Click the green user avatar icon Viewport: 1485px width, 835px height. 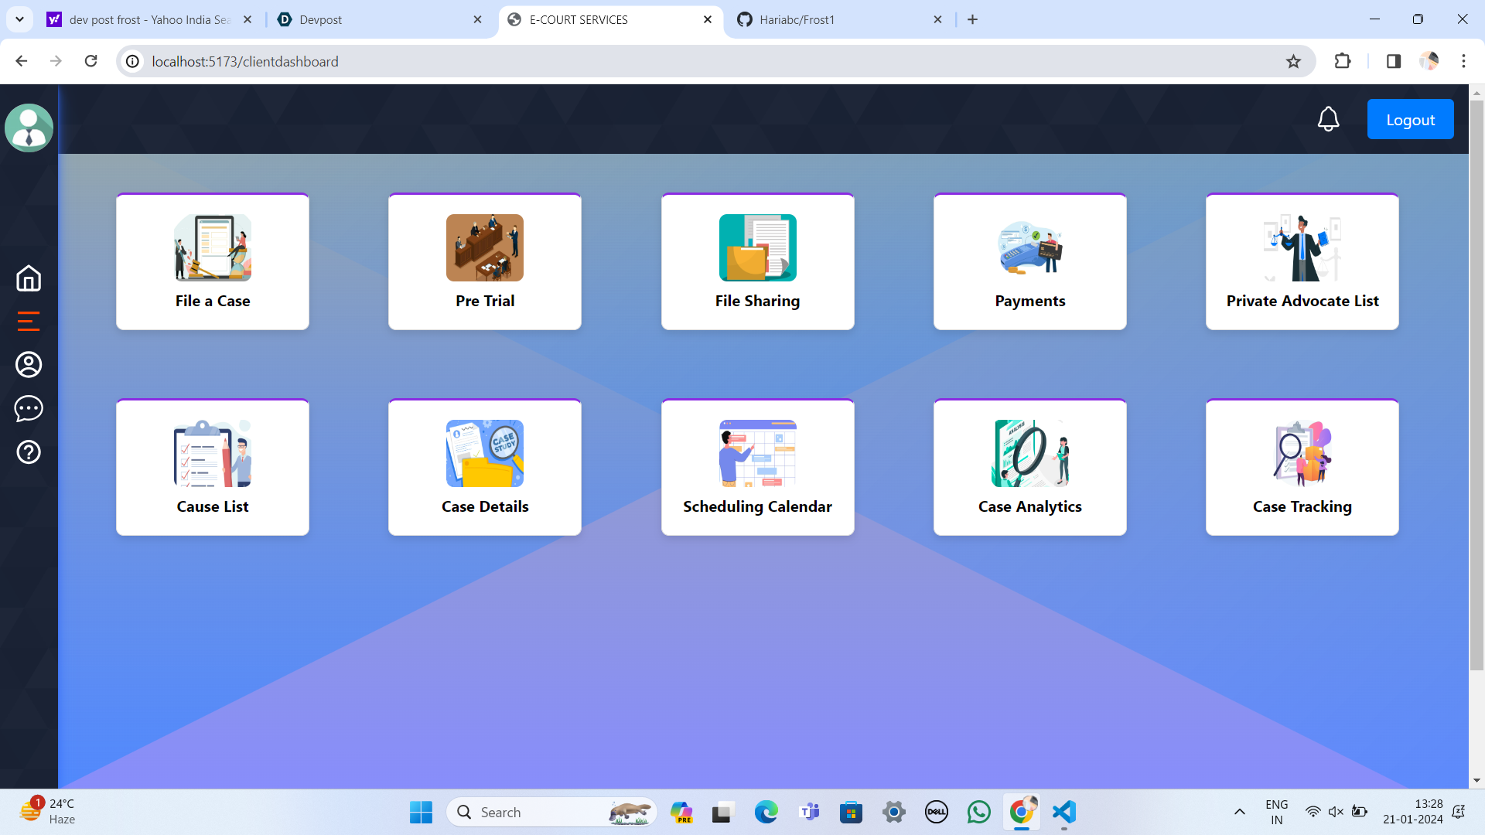29,128
